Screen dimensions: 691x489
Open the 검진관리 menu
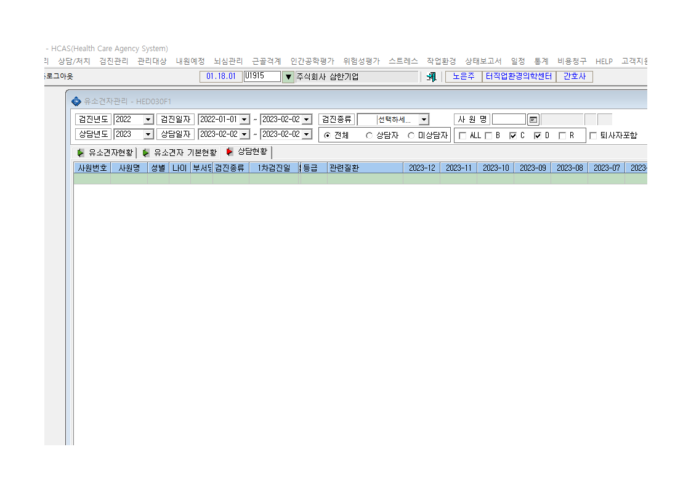[114, 61]
